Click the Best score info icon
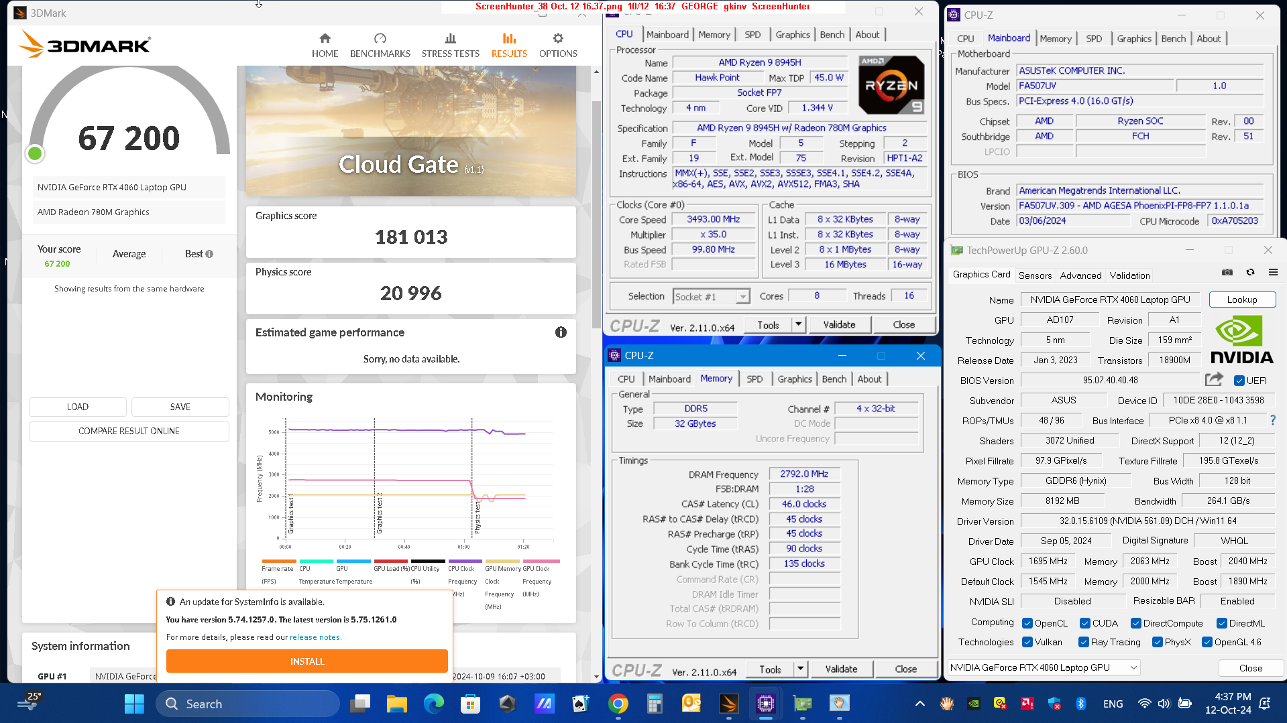 click(209, 254)
